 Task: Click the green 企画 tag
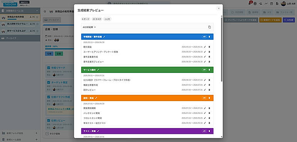pos(59,54)
